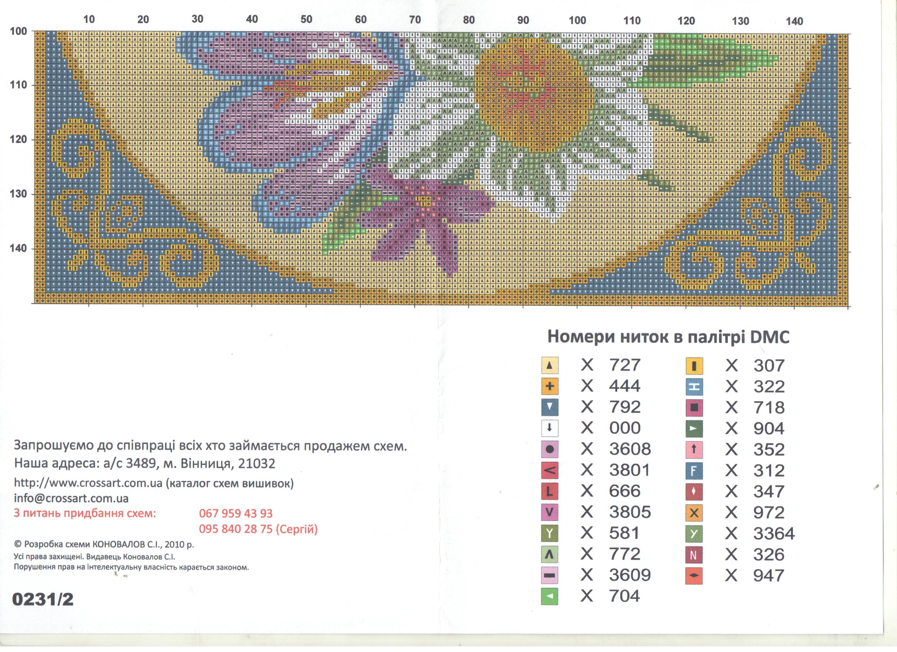The image size is (897, 652).
Task: Click the 444 plus symbol swatch
Action: (x=549, y=386)
